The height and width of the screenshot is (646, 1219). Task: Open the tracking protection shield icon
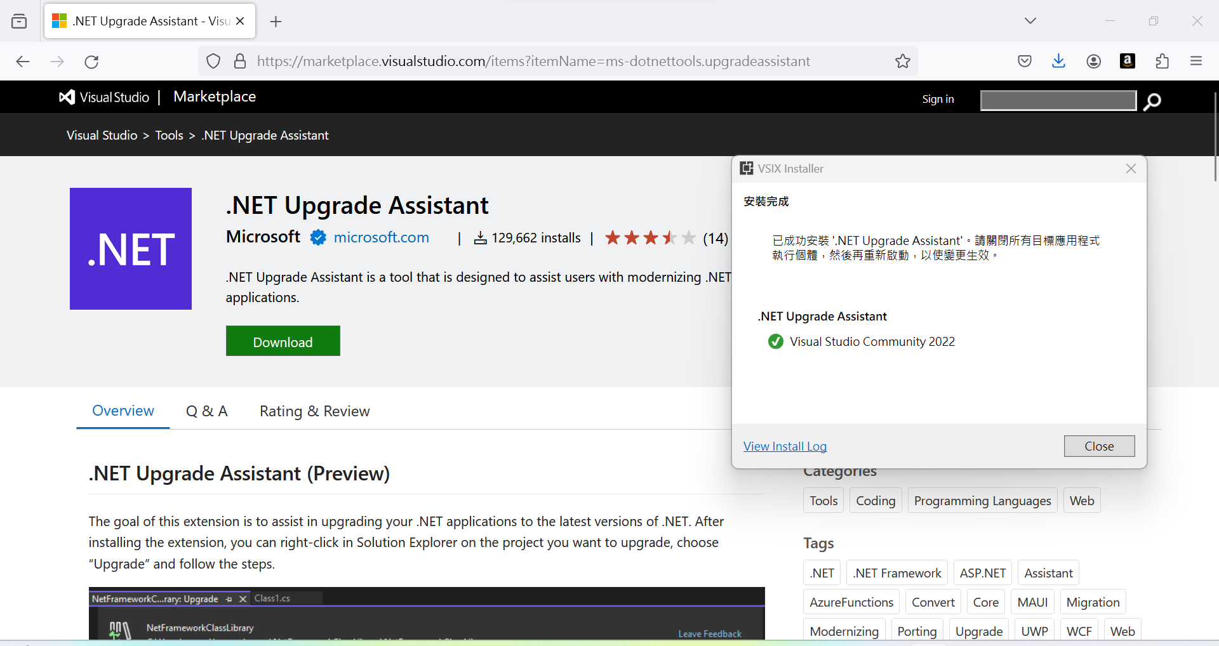pyautogui.click(x=213, y=61)
